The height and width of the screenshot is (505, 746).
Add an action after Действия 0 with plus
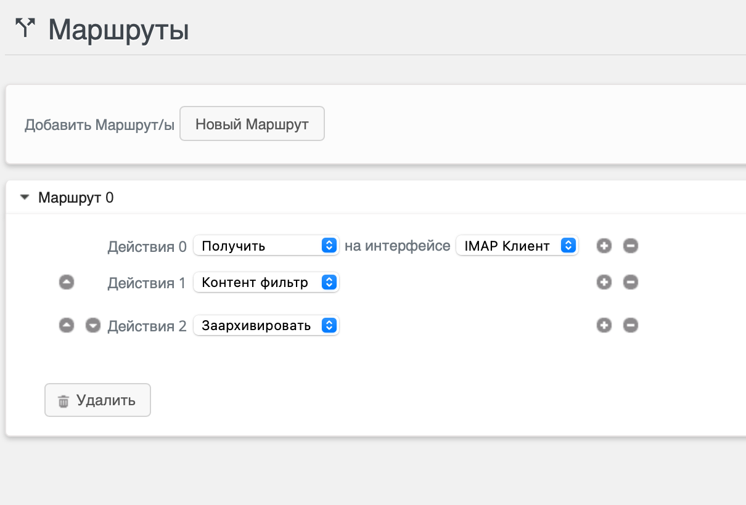coord(604,246)
